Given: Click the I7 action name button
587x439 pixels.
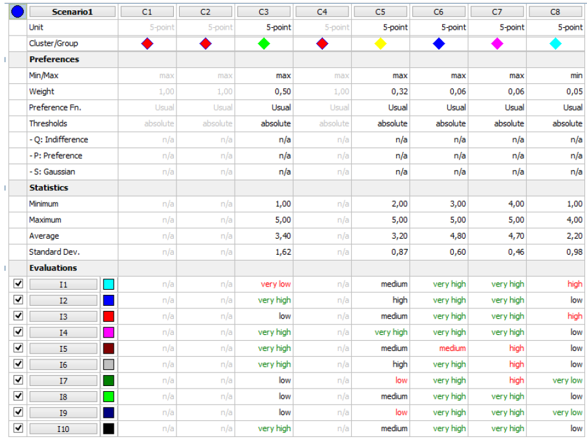Looking at the screenshot, I should pos(63,381).
